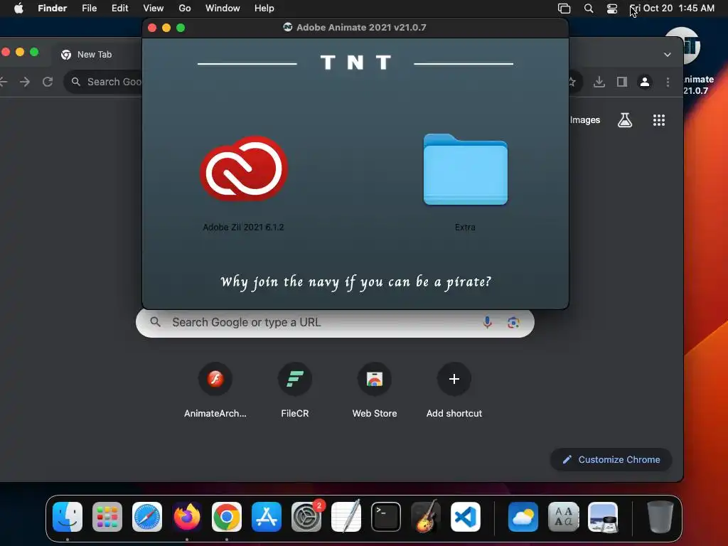Click the Stage Manager menu bar icon
This screenshot has width=728, height=546.
click(564, 9)
